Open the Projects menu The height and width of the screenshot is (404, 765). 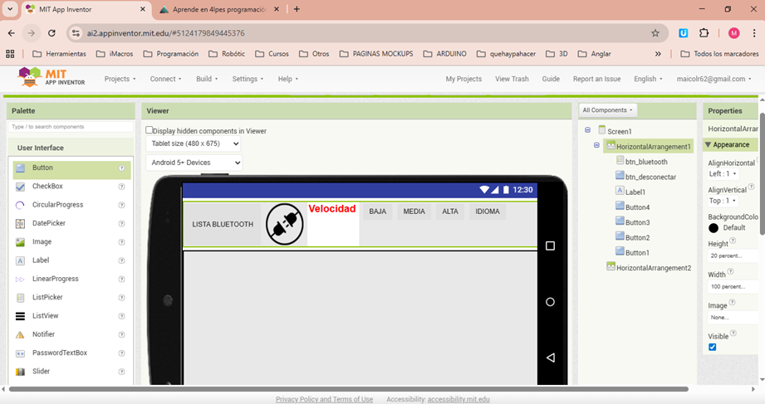120,79
